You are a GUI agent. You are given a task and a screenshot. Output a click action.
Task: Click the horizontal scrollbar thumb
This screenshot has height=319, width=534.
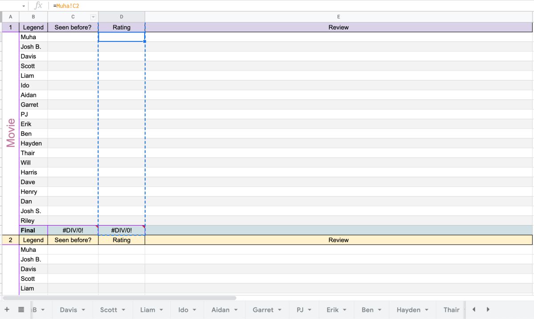pyautogui.click(x=119, y=298)
